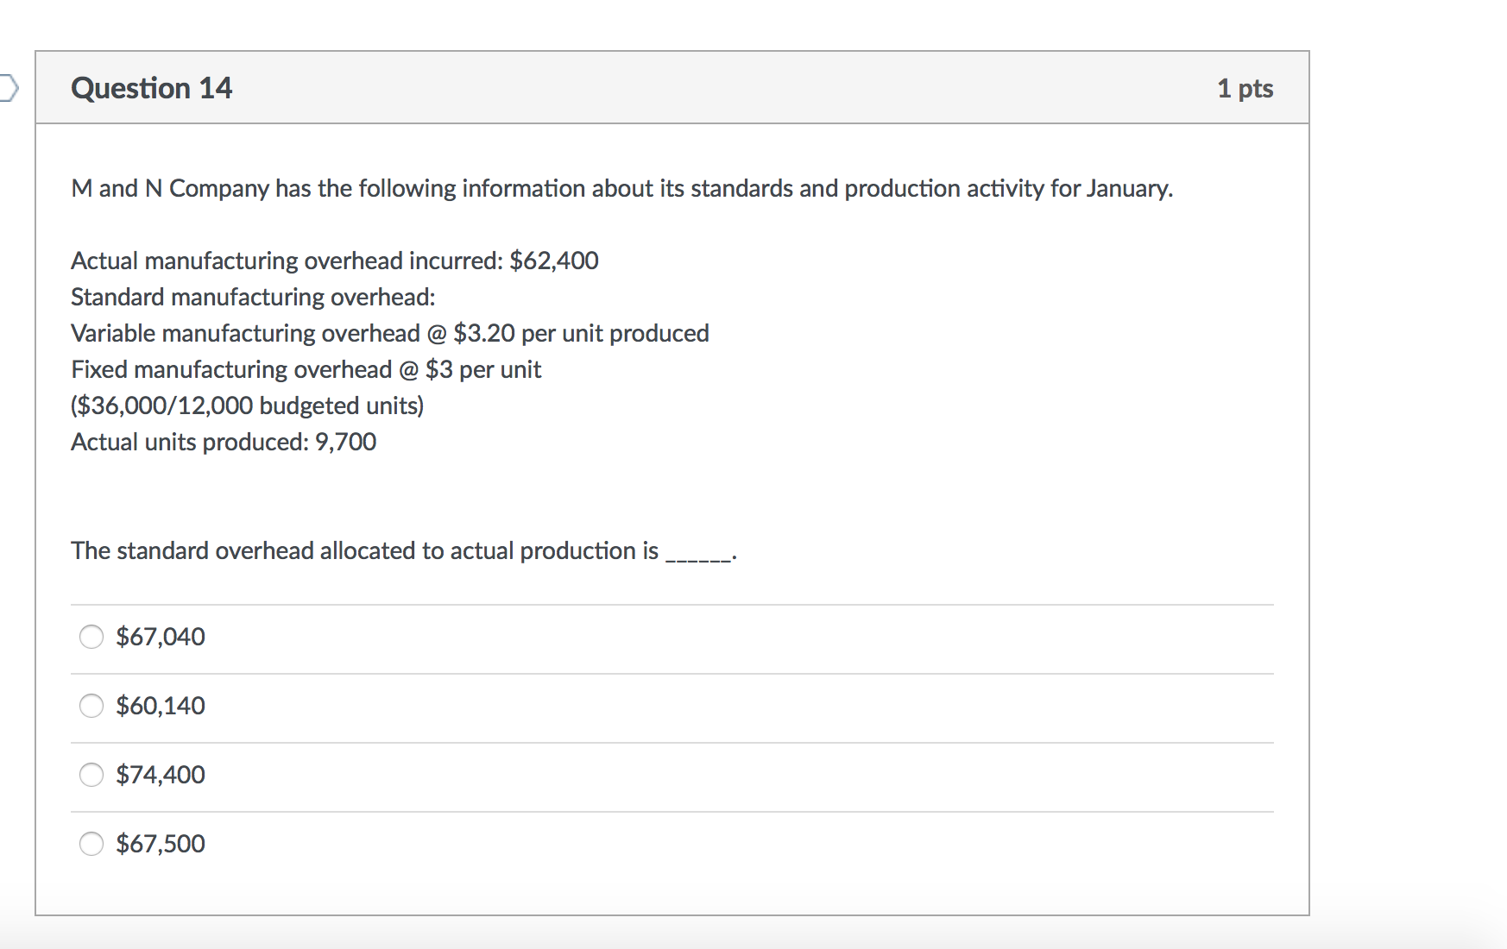
Task: Click the line 'Standard manufacturing overhead:'
Action: click(x=253, y=297)
